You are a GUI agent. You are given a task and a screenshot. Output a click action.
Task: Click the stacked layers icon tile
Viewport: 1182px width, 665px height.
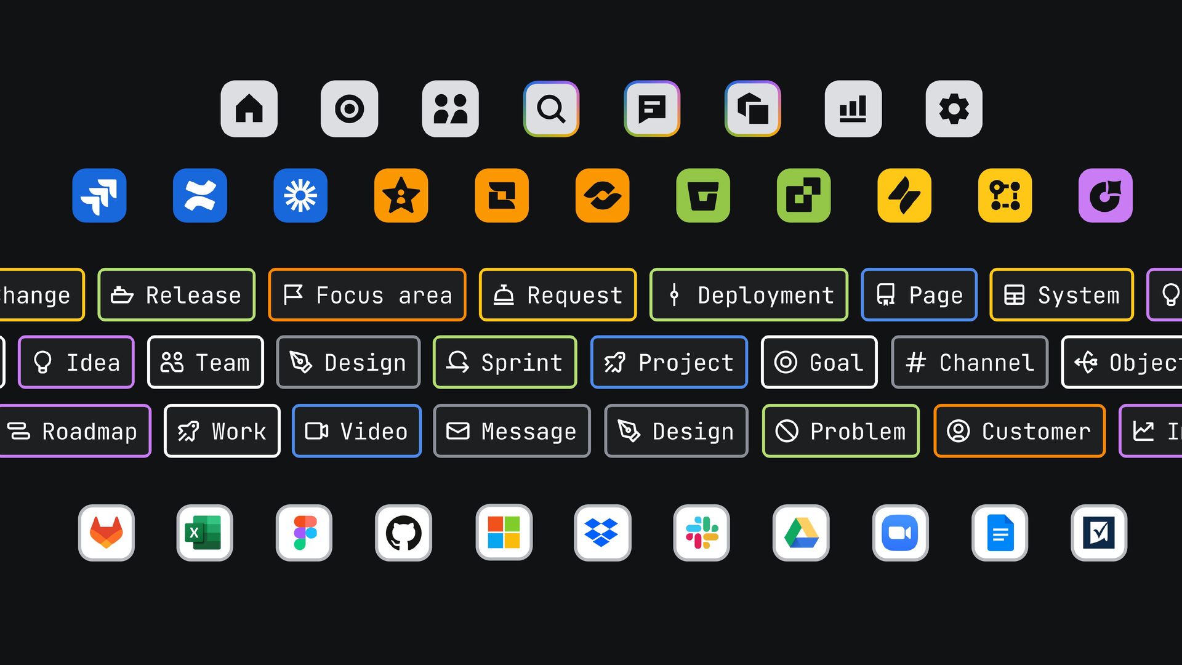point(753,109)
